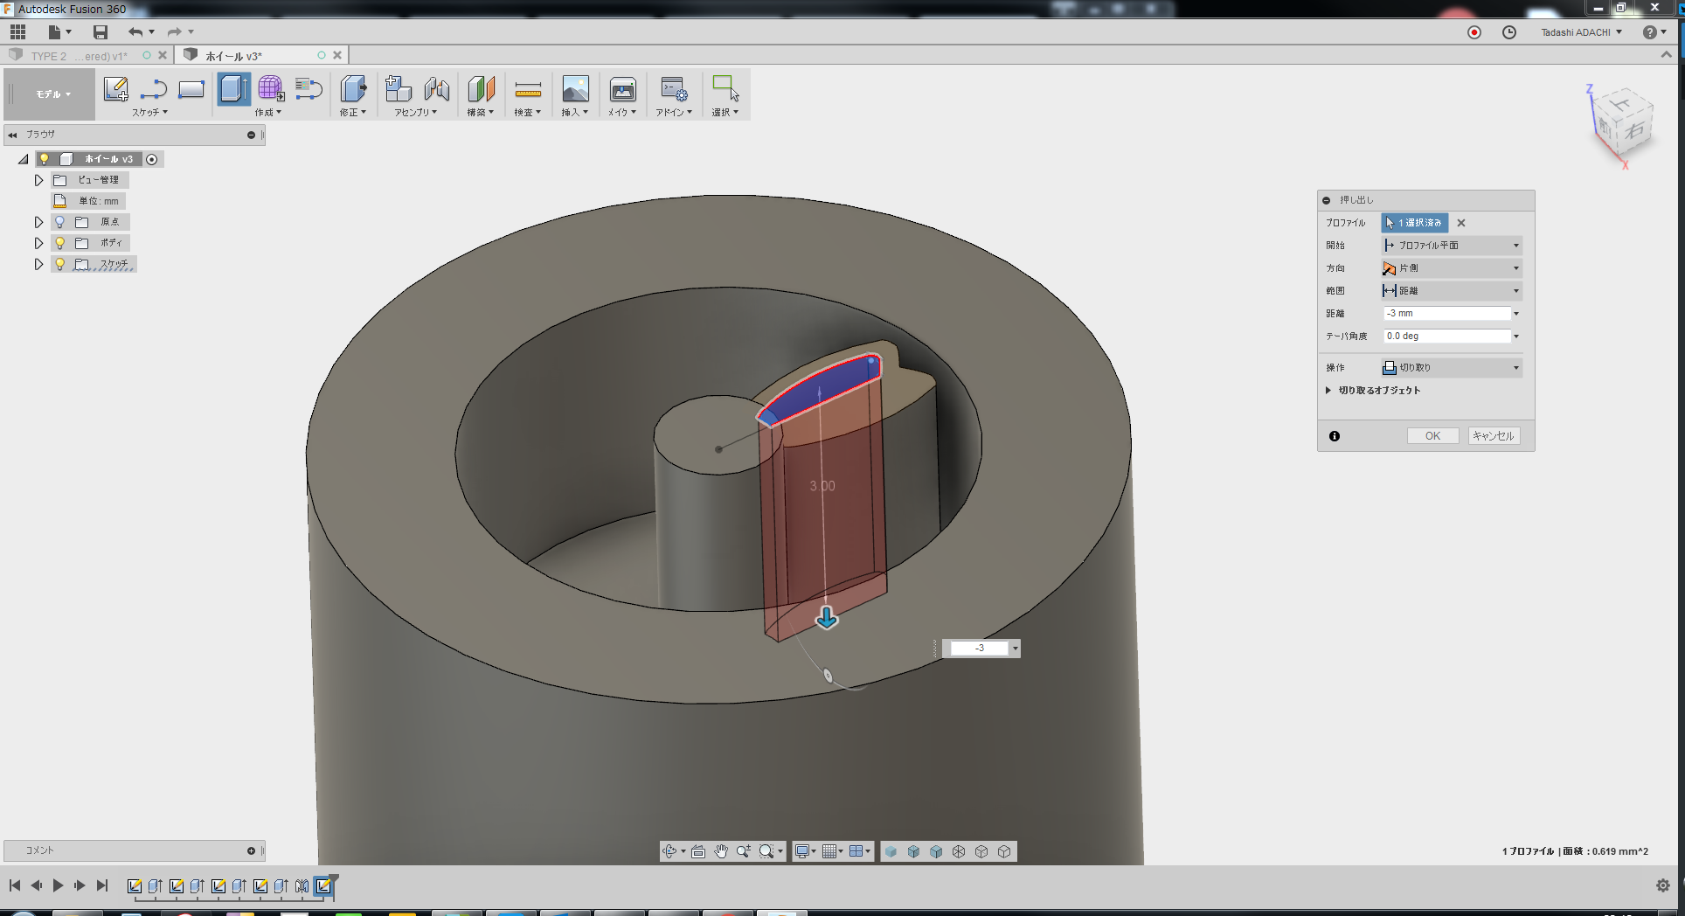Viewport: 1685px width, 916px height.
Task: Click the Insert image icon
Action: point(575,89)
